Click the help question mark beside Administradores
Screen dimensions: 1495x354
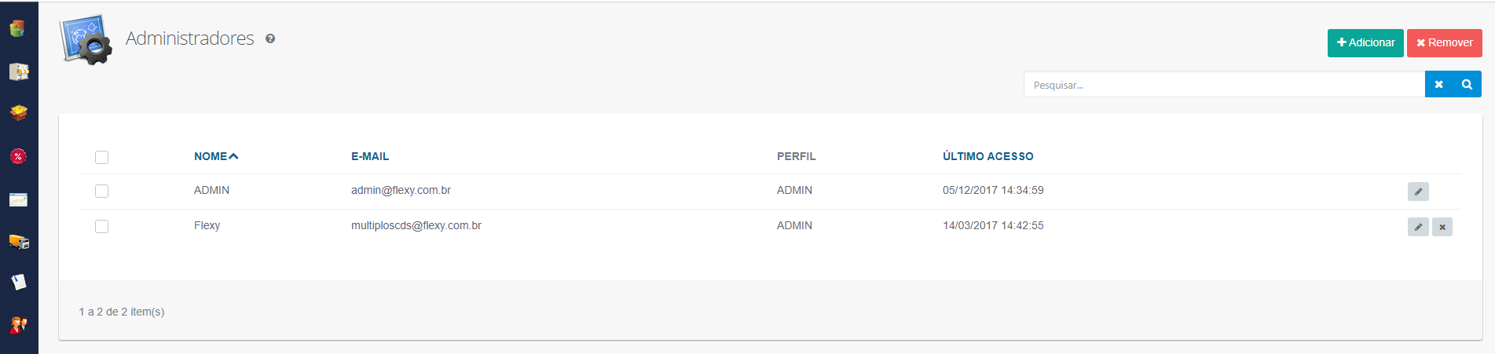coord(270,38)
